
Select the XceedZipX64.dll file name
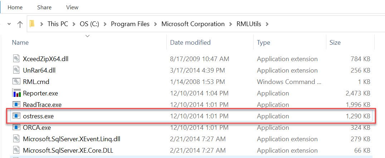[46, 59]
